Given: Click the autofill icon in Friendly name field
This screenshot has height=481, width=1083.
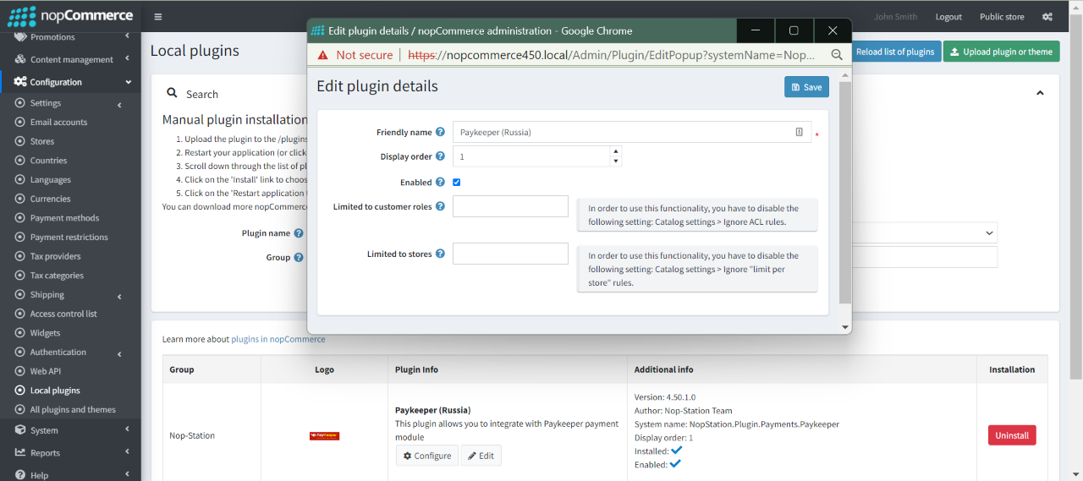Looking at the screenshot, I should [799, 132].
